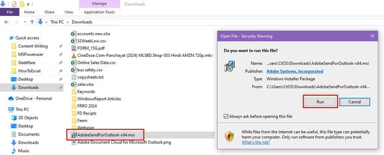The width and height of the screenshot is (384, 155).
Task: Uncheck Always ask before opening this file
Action: point(226,116)
